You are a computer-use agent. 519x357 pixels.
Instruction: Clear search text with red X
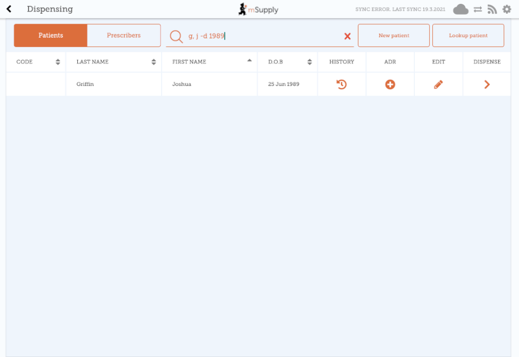pos(347,36)
